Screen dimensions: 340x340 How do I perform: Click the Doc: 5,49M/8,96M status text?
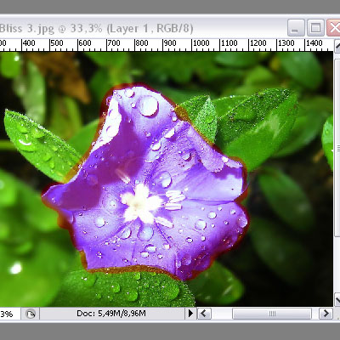111,314
